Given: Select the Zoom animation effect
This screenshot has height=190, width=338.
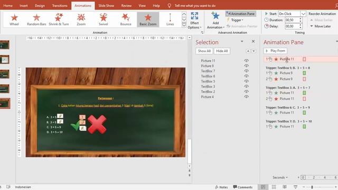Looking at the screenshot, I should pyautogui.click(x=81, y=20).
